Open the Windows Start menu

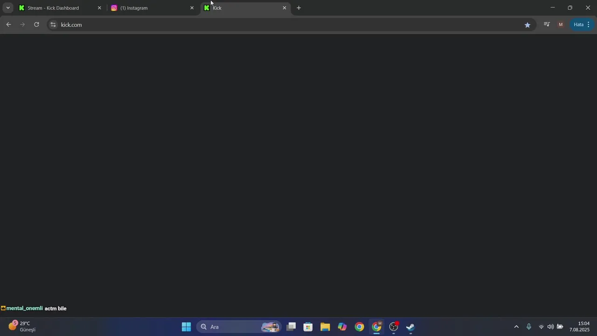coord(187,327)
